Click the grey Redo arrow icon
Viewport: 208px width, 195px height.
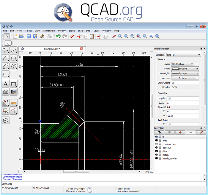click(64, 36)
